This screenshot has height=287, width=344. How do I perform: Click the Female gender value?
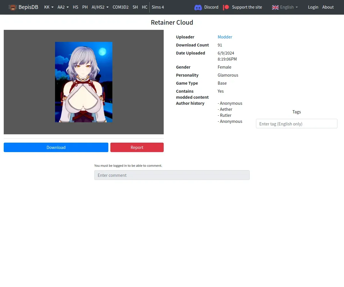click(224, 67)
